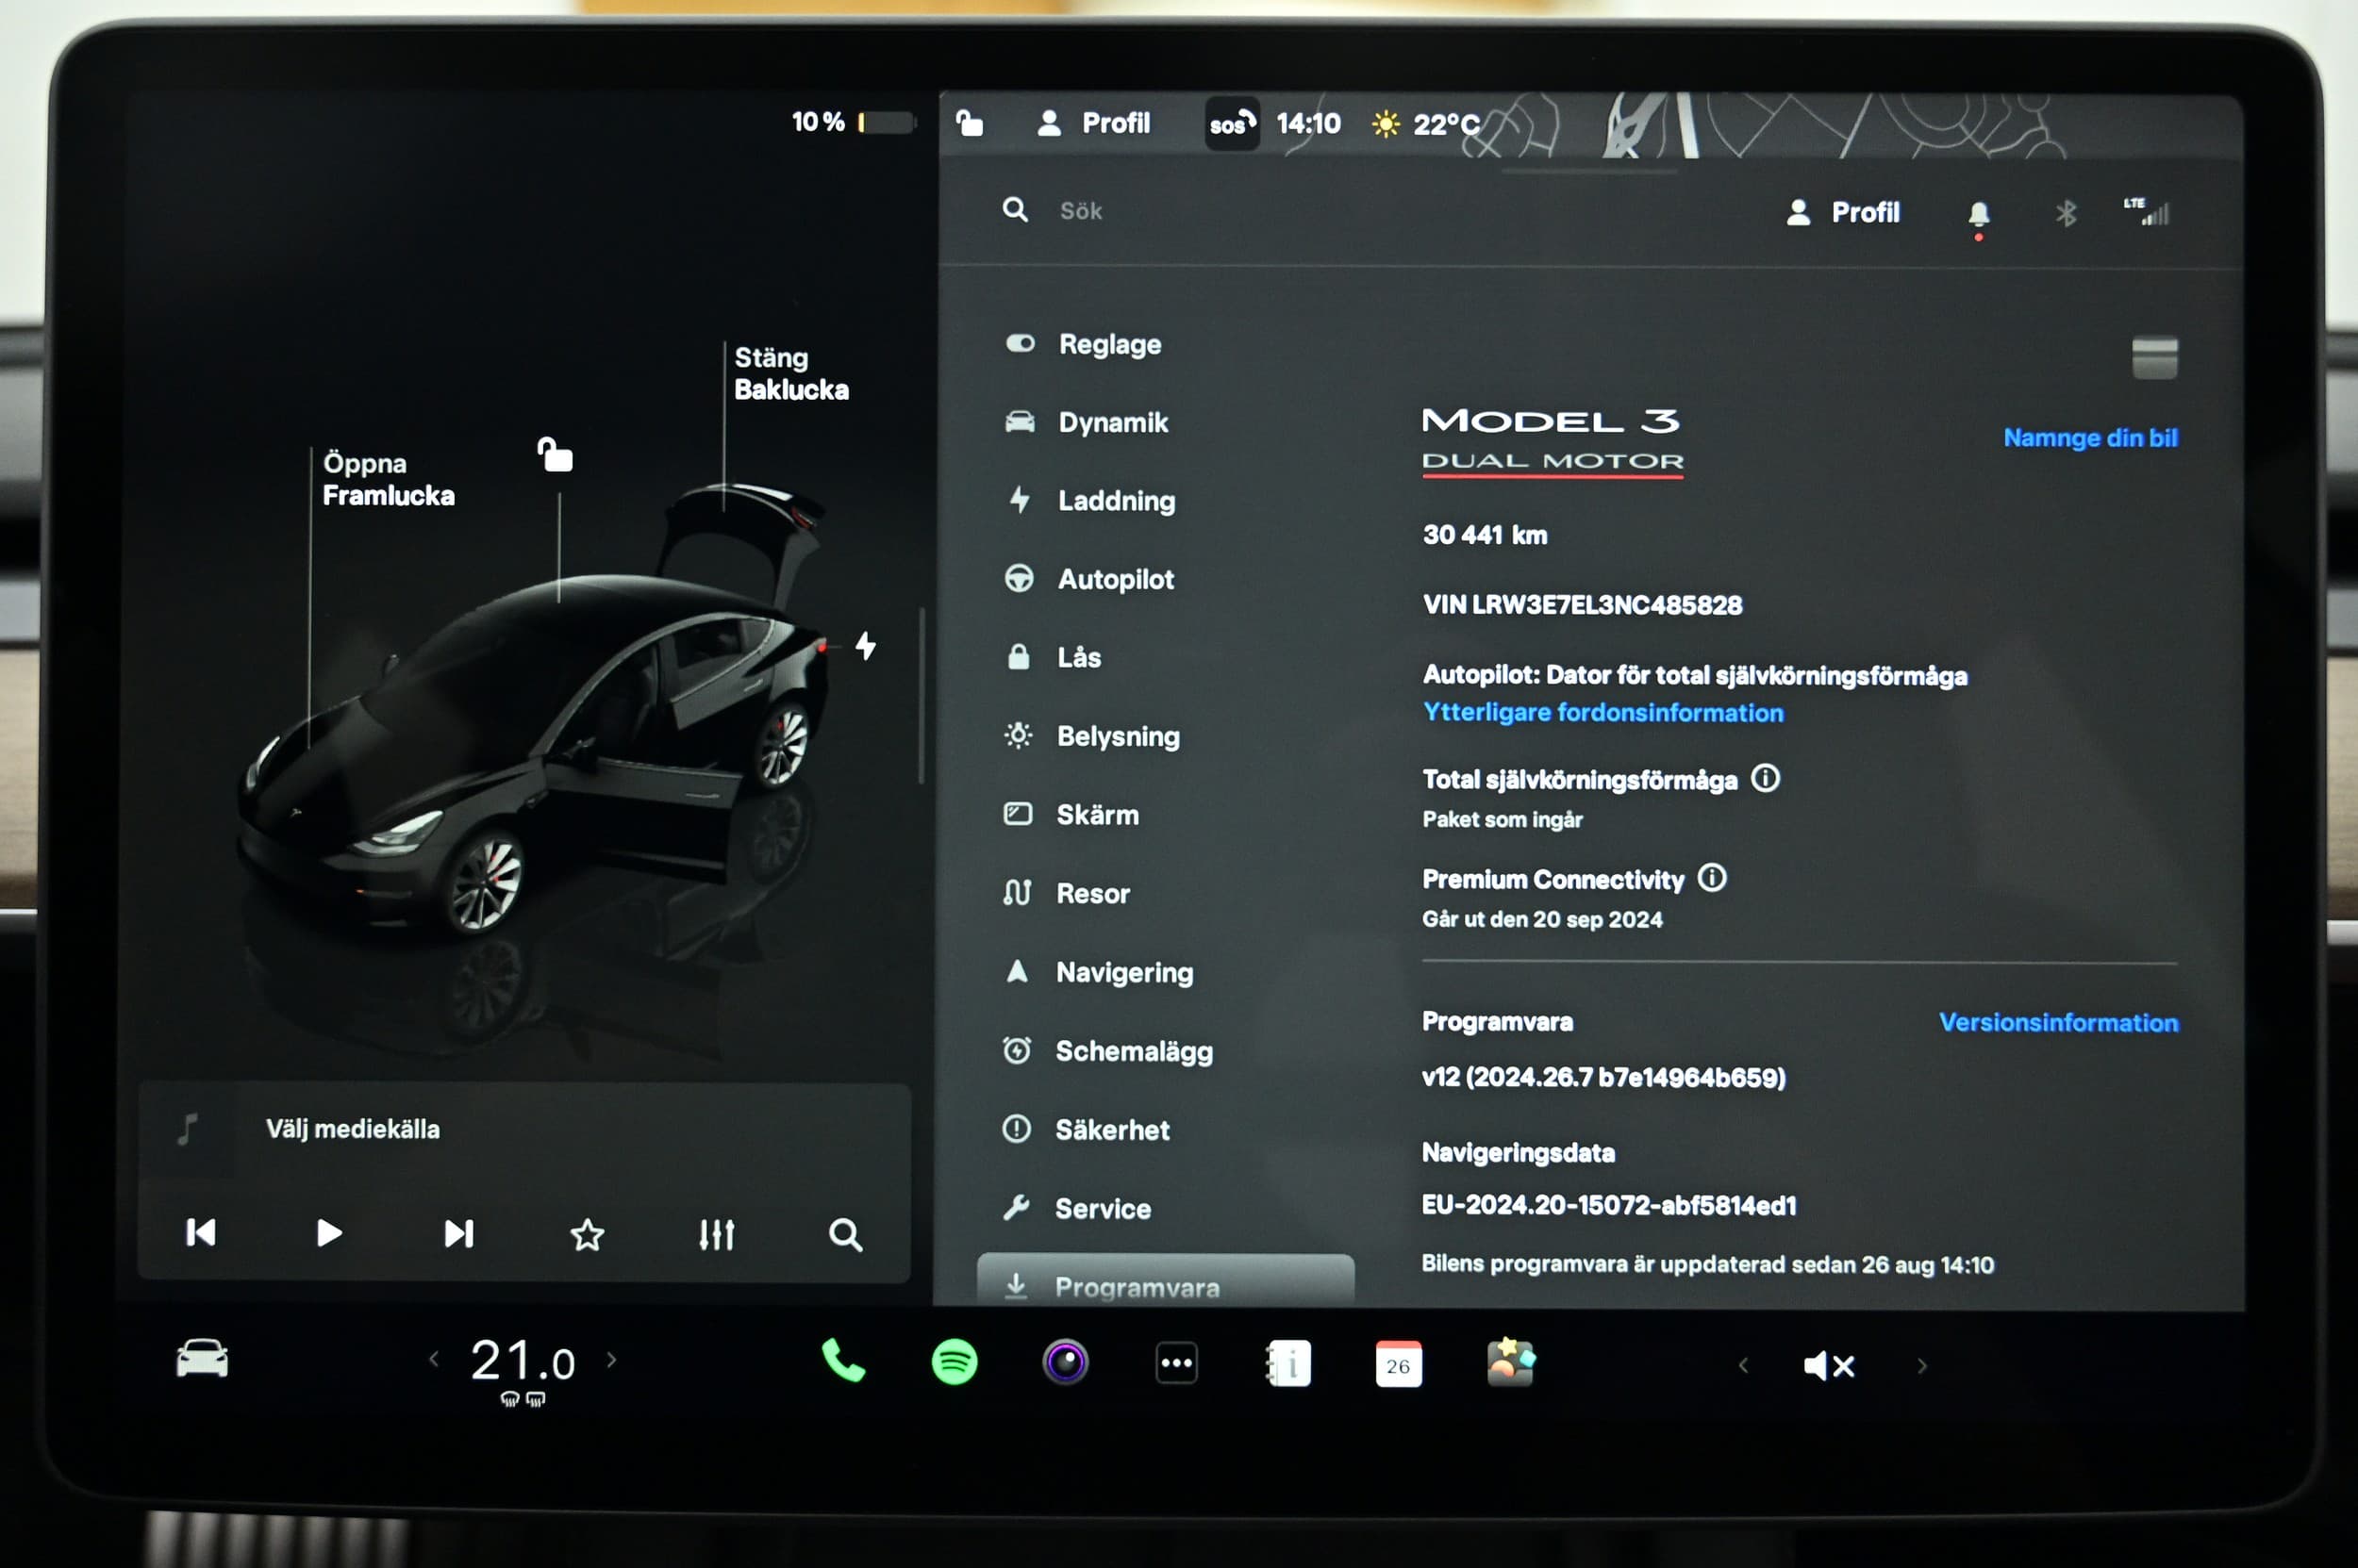The height and width of the screenshot is (1568, 2358).
Task: Open climate settings at 21.0 temperature
Action: pyautogui.click(x=523, y=1361)
